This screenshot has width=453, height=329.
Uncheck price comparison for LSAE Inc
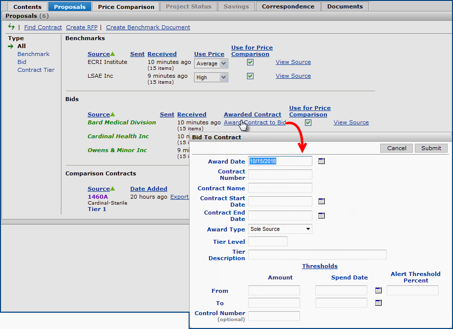pyautogui.click(x=250, y=76)
